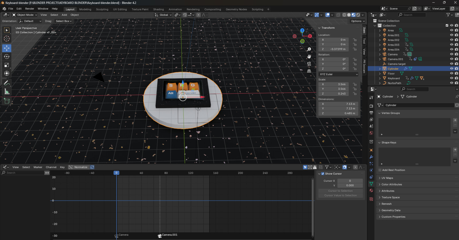Open Object properties tab (orange square)
Image resolution: width=459 pixels, height=240 pixels.
371,150
